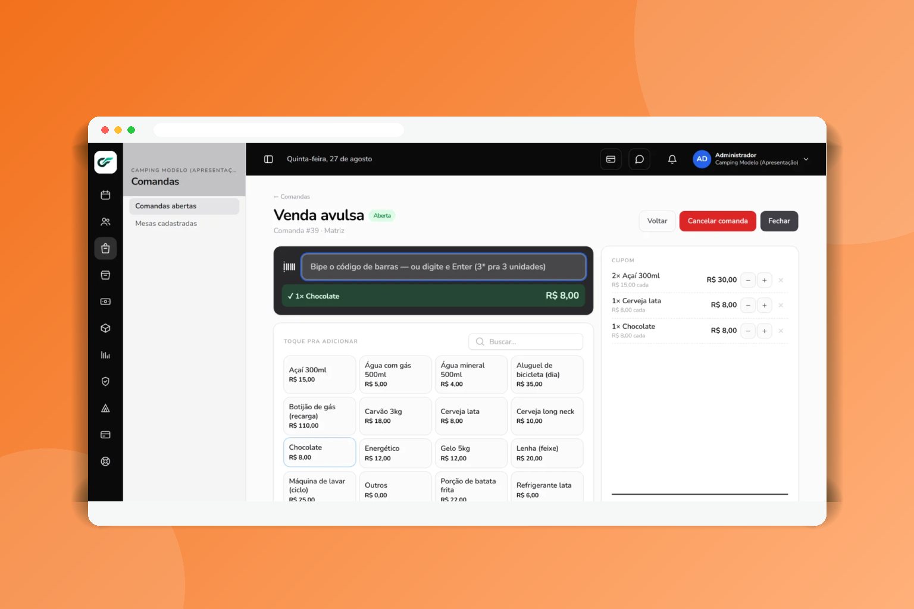Increase Cerveja lata quantity with plus
Screen dimensions: 914x609
click(765, 305)
